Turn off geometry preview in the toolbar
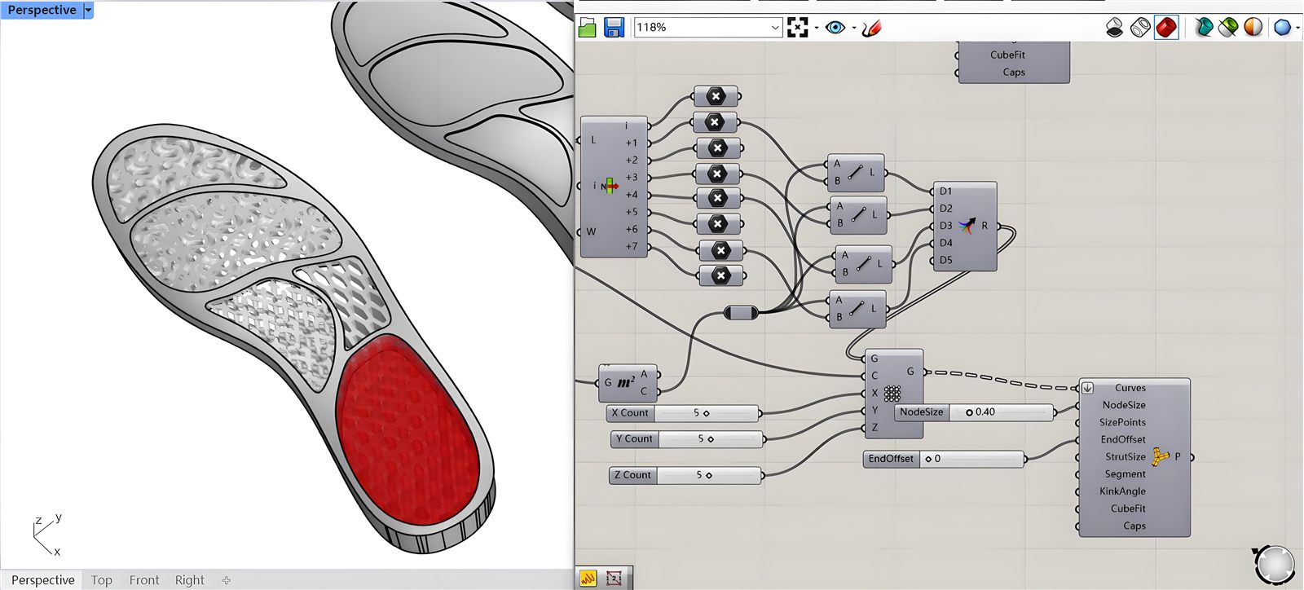1304x590 pixels. 1114,28
